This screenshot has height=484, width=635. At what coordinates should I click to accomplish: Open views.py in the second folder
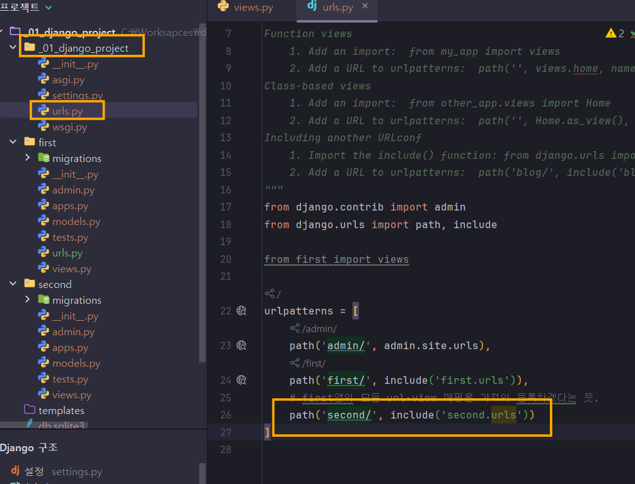coord(72,395)
